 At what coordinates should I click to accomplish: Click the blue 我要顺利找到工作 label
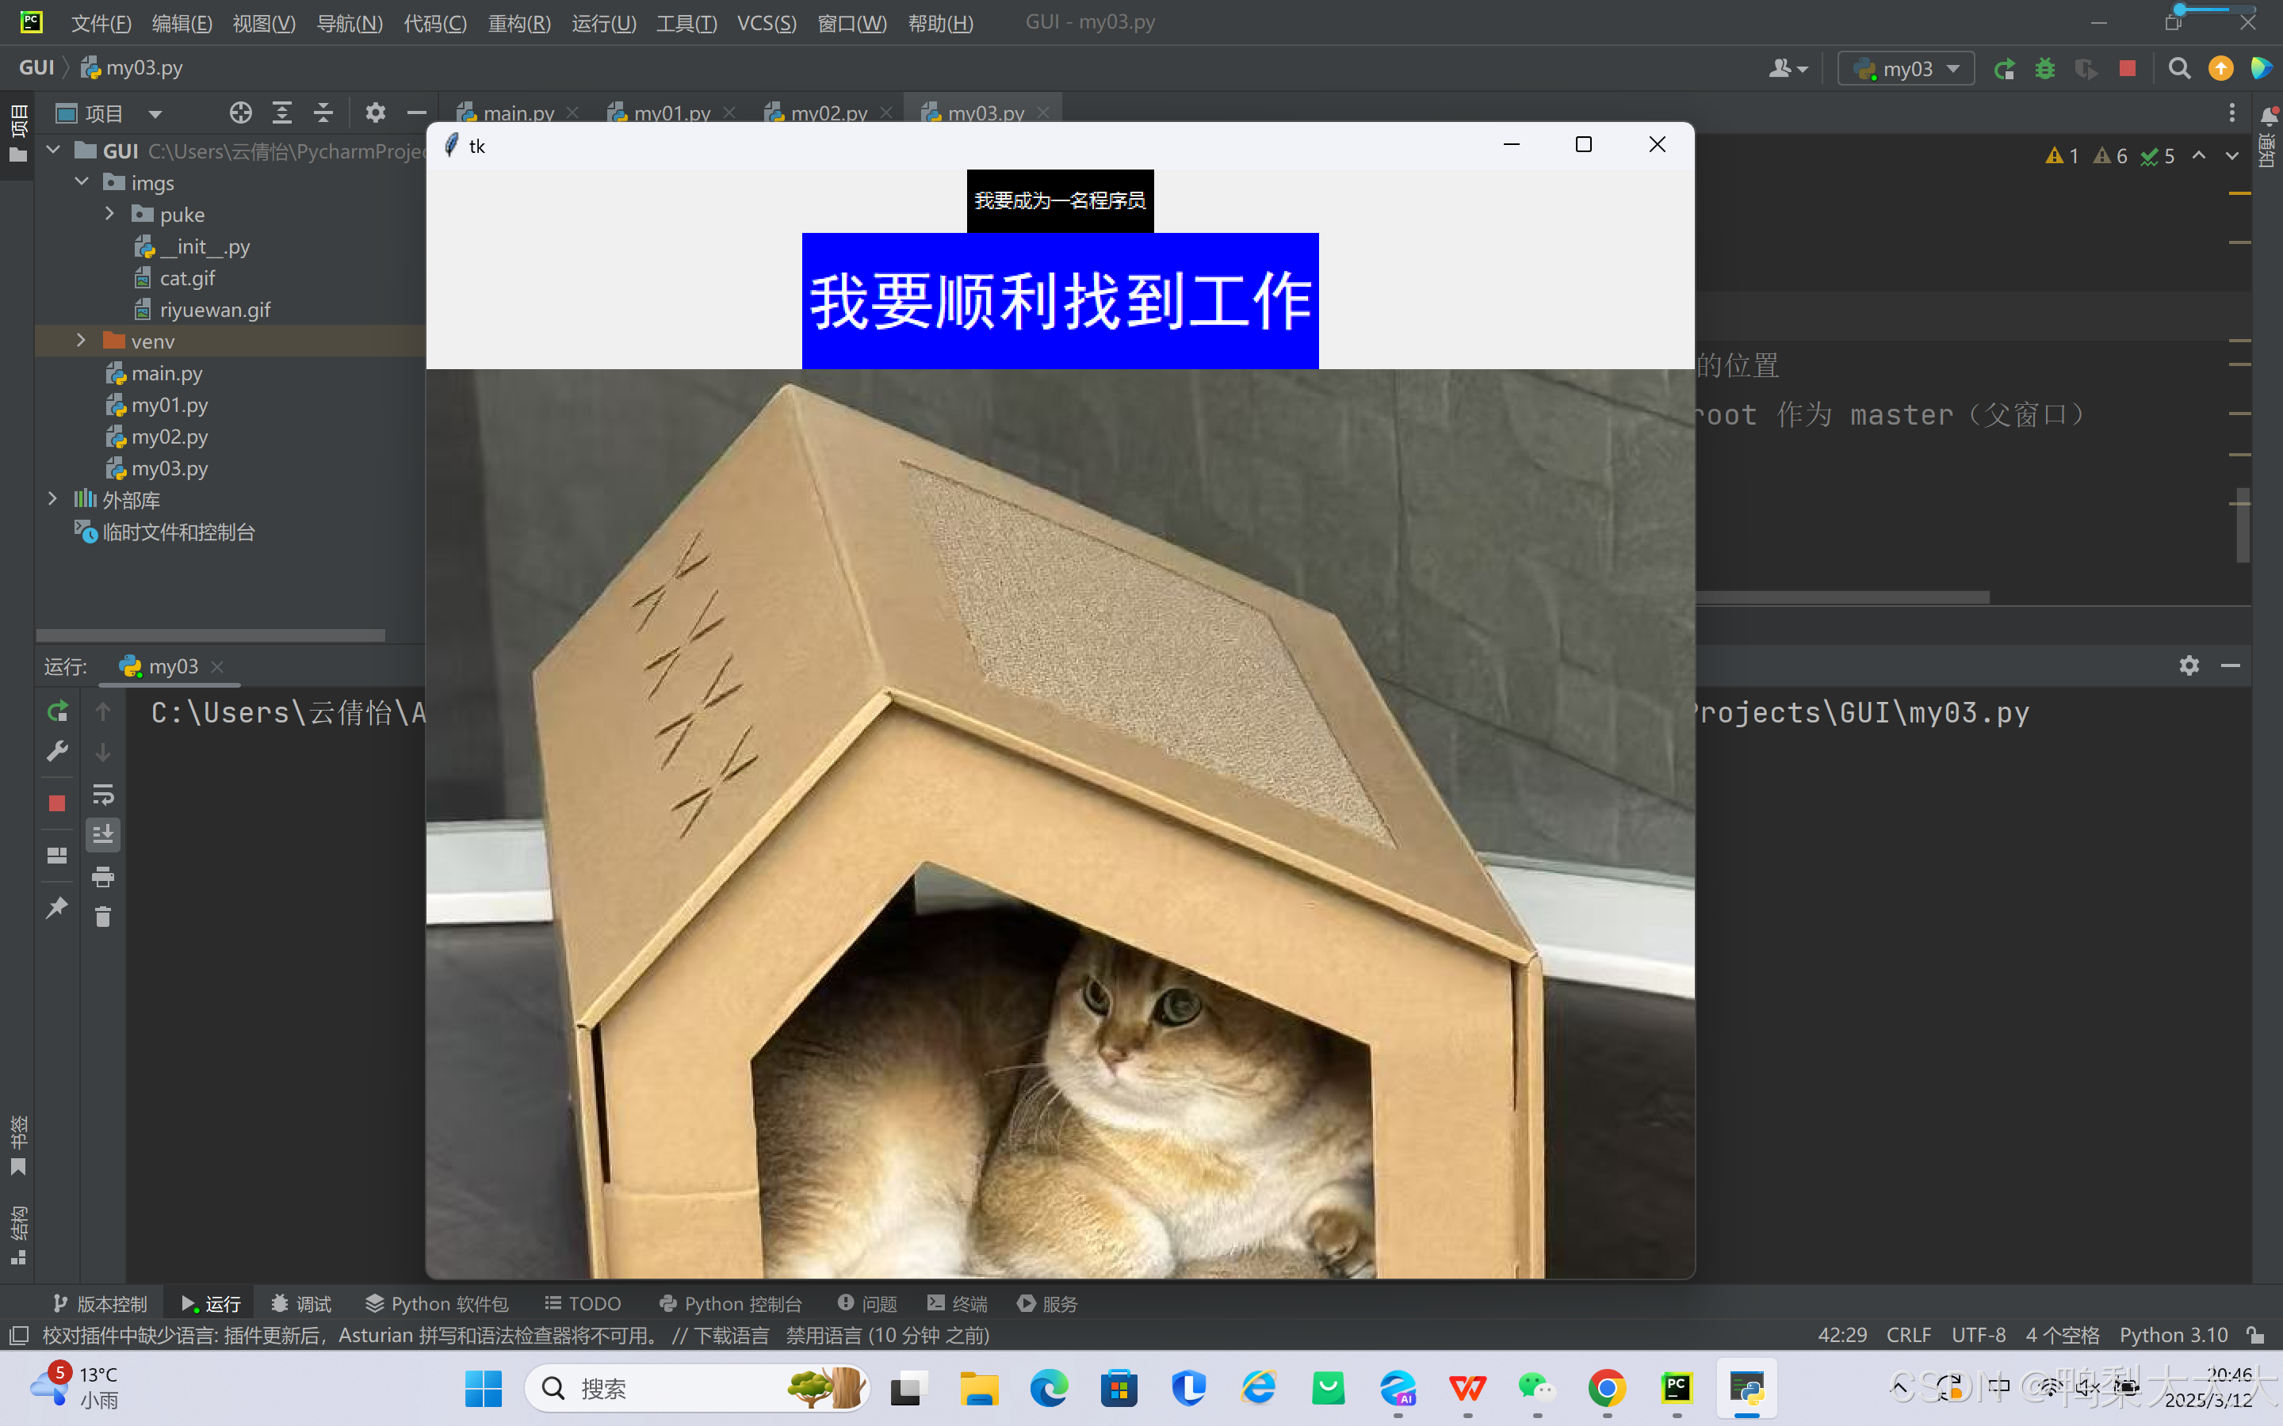click(1059, 301)
